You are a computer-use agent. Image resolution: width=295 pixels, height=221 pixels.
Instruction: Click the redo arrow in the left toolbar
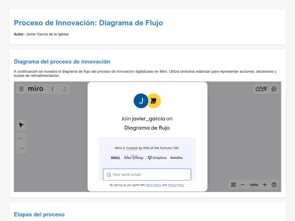pyautogui.click(x=21, y=148)
